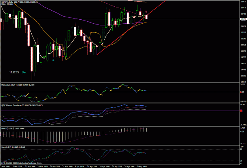Click the 58.86 scale value in QQE panel
247x168 pixels.
pos(243,105)
